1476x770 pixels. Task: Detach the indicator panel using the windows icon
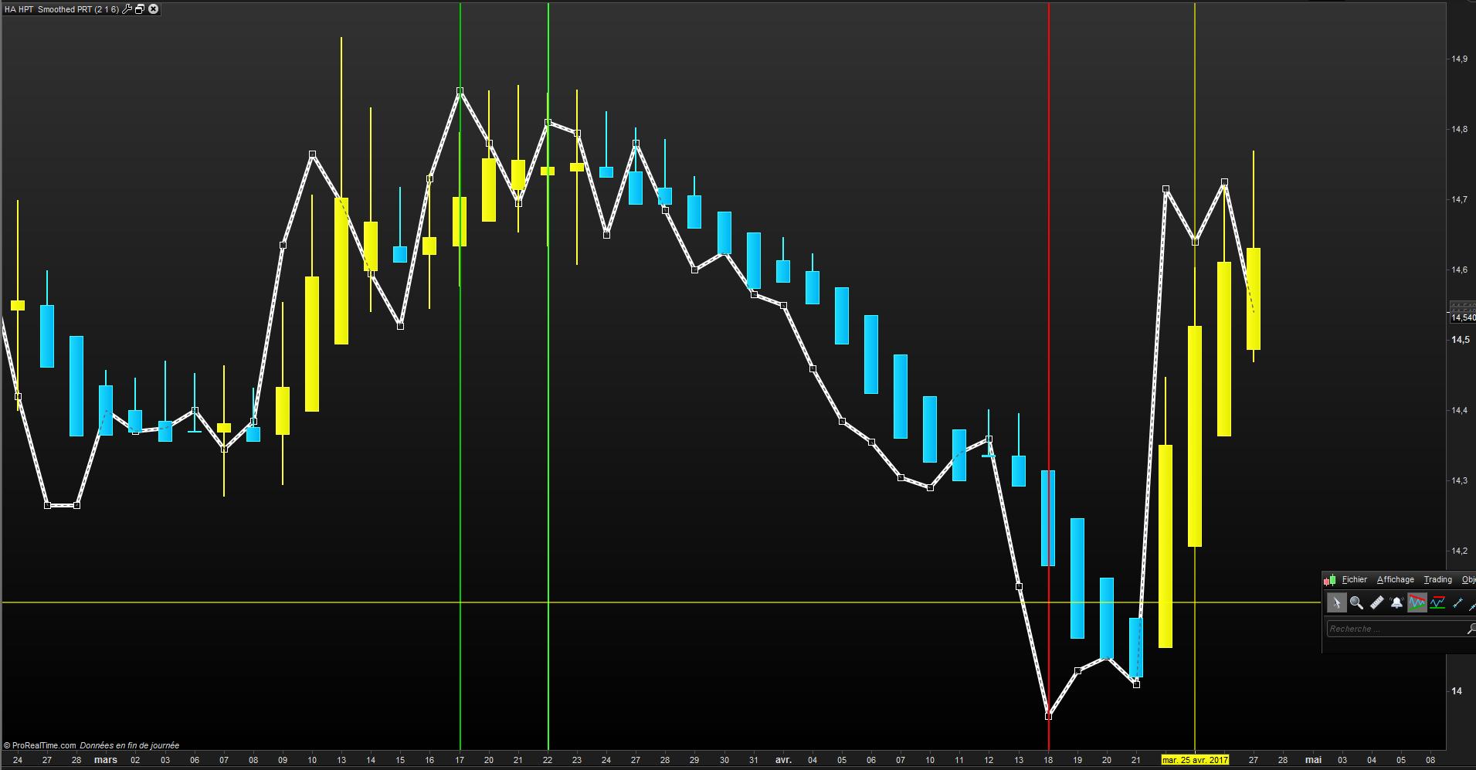140,9
